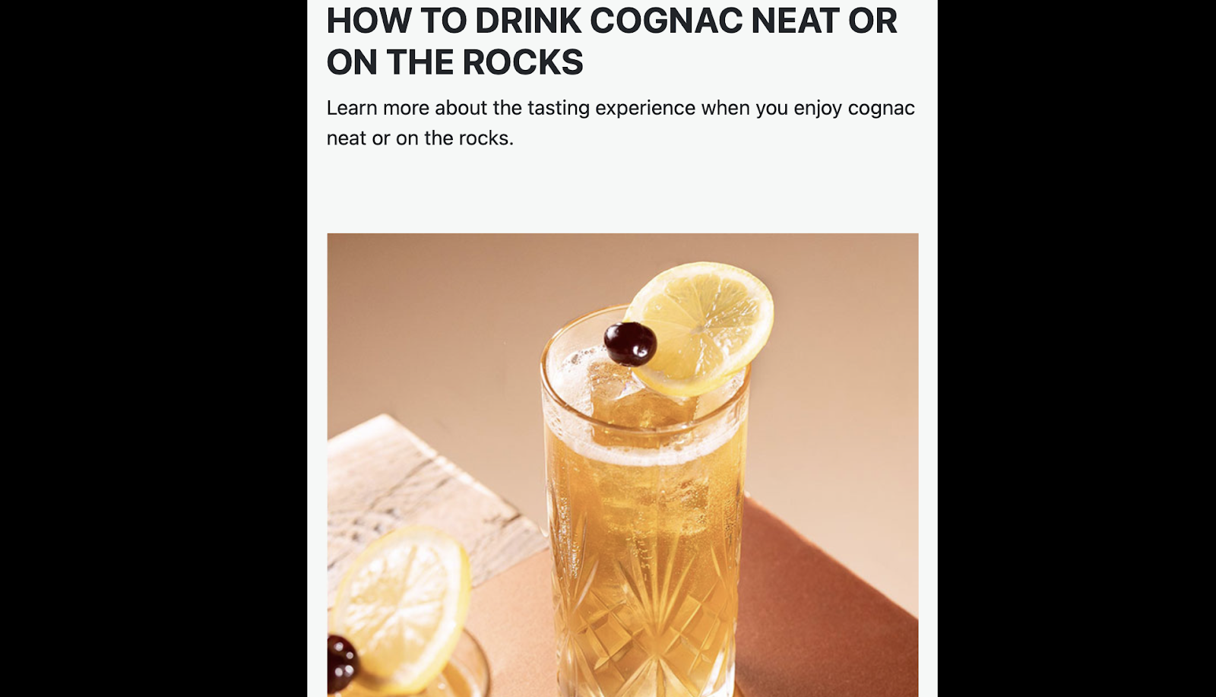The image size is (1216, 697).
Task: Click the 'How to Drink Cognac Neat' heading
Action: click(x=612, y=41)
